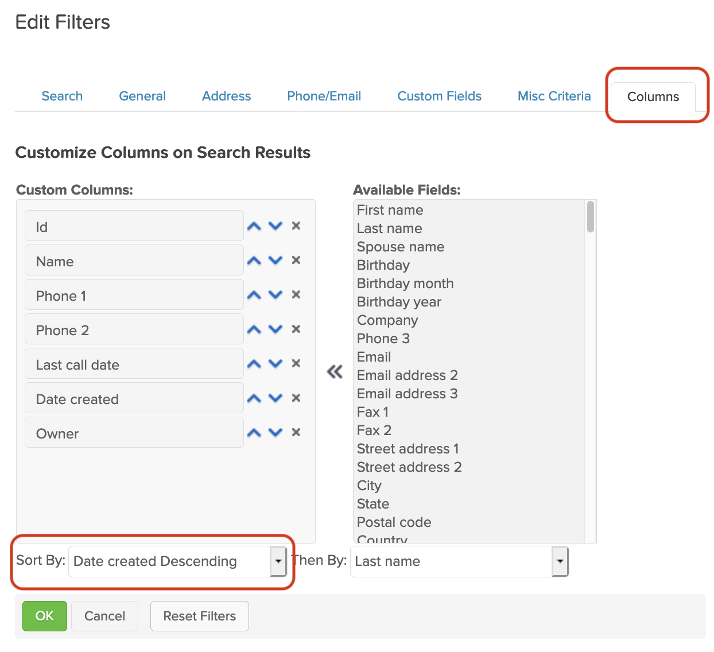
Task: Click the OK button
Action: (44, 616)
